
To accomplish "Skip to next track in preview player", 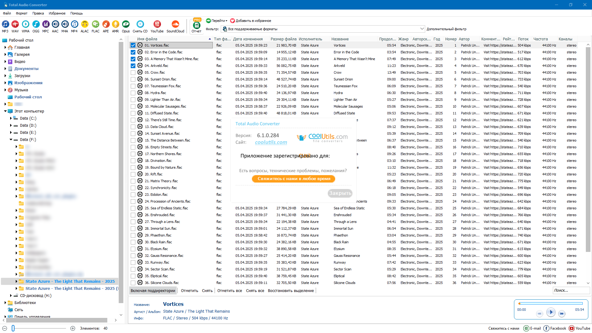I will click(x=562, y=314).
